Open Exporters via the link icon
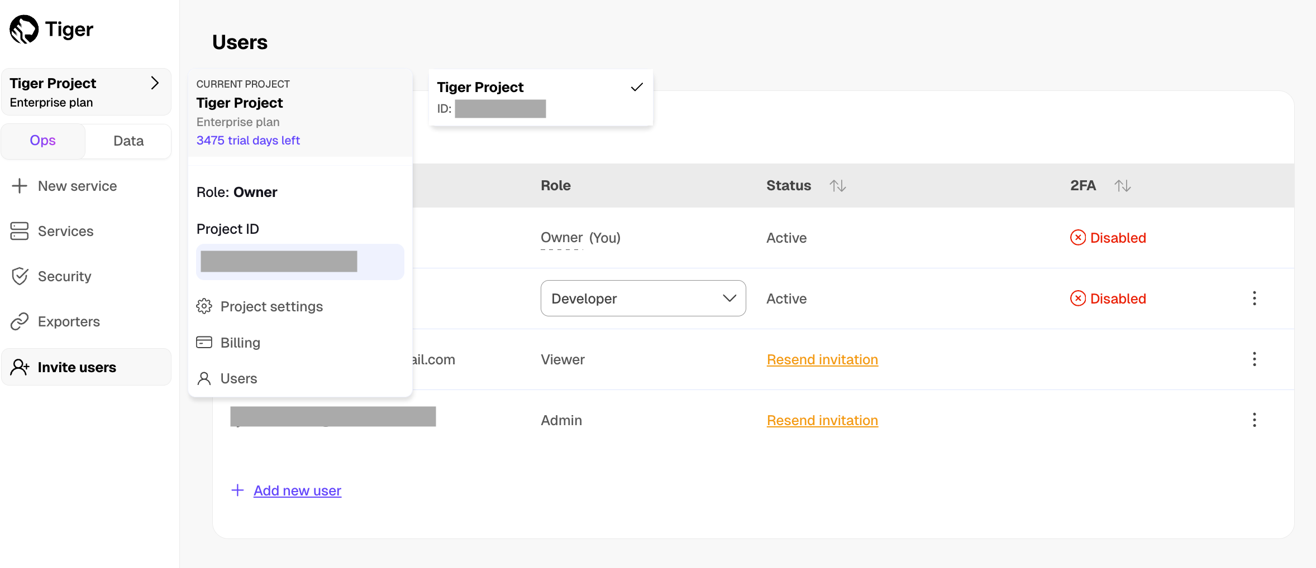This screenshot has height=568, width=1316. (20, 321)
